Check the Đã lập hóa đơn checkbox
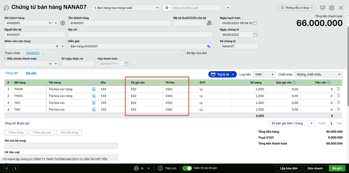Viewport: 349px width, 173px height. tap(183, 53)
